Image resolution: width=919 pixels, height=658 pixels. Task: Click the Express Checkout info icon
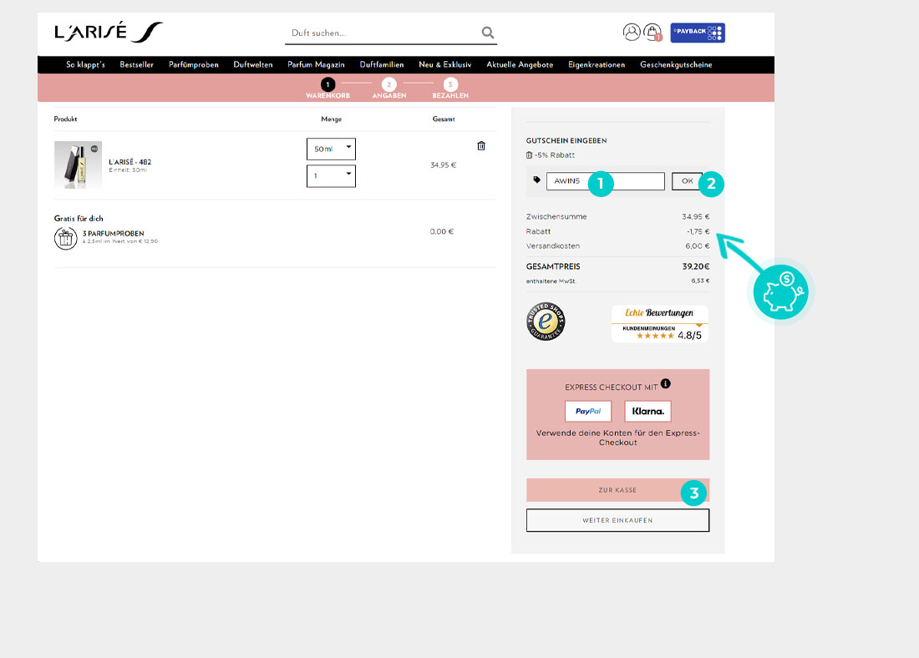coord(666,384)
